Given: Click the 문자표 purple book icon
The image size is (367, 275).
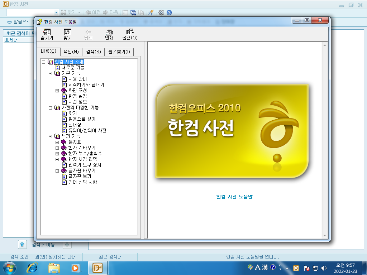Looking at the screenshot, I should coord(64,142).
